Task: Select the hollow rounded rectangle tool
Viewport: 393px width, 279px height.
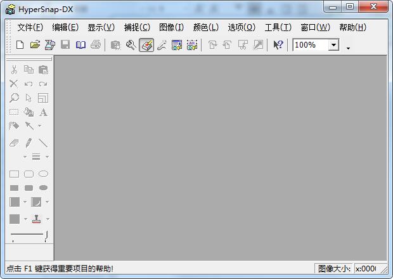Action: tap(29, 174)
